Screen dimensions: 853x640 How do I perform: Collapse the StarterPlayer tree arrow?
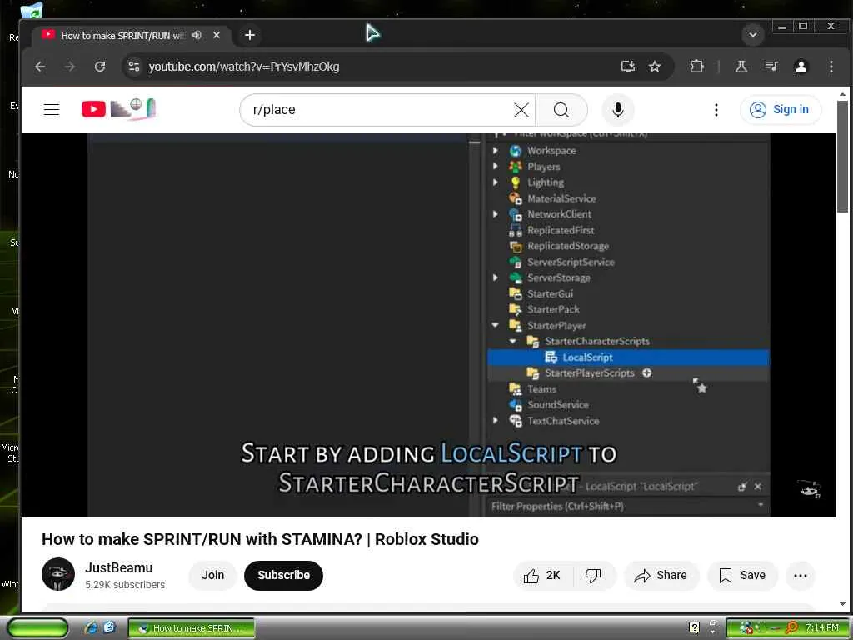click(496, 326)
